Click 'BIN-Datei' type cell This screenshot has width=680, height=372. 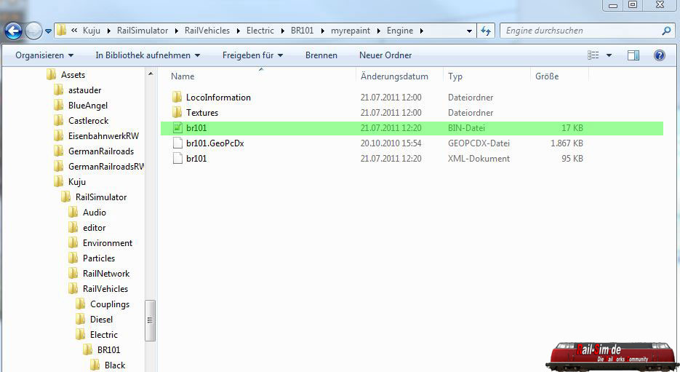click(466, 128)
